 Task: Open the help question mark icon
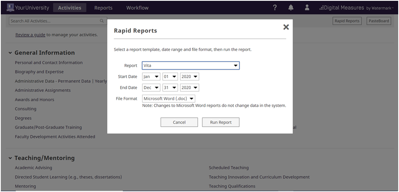click(x=275, y=8)
